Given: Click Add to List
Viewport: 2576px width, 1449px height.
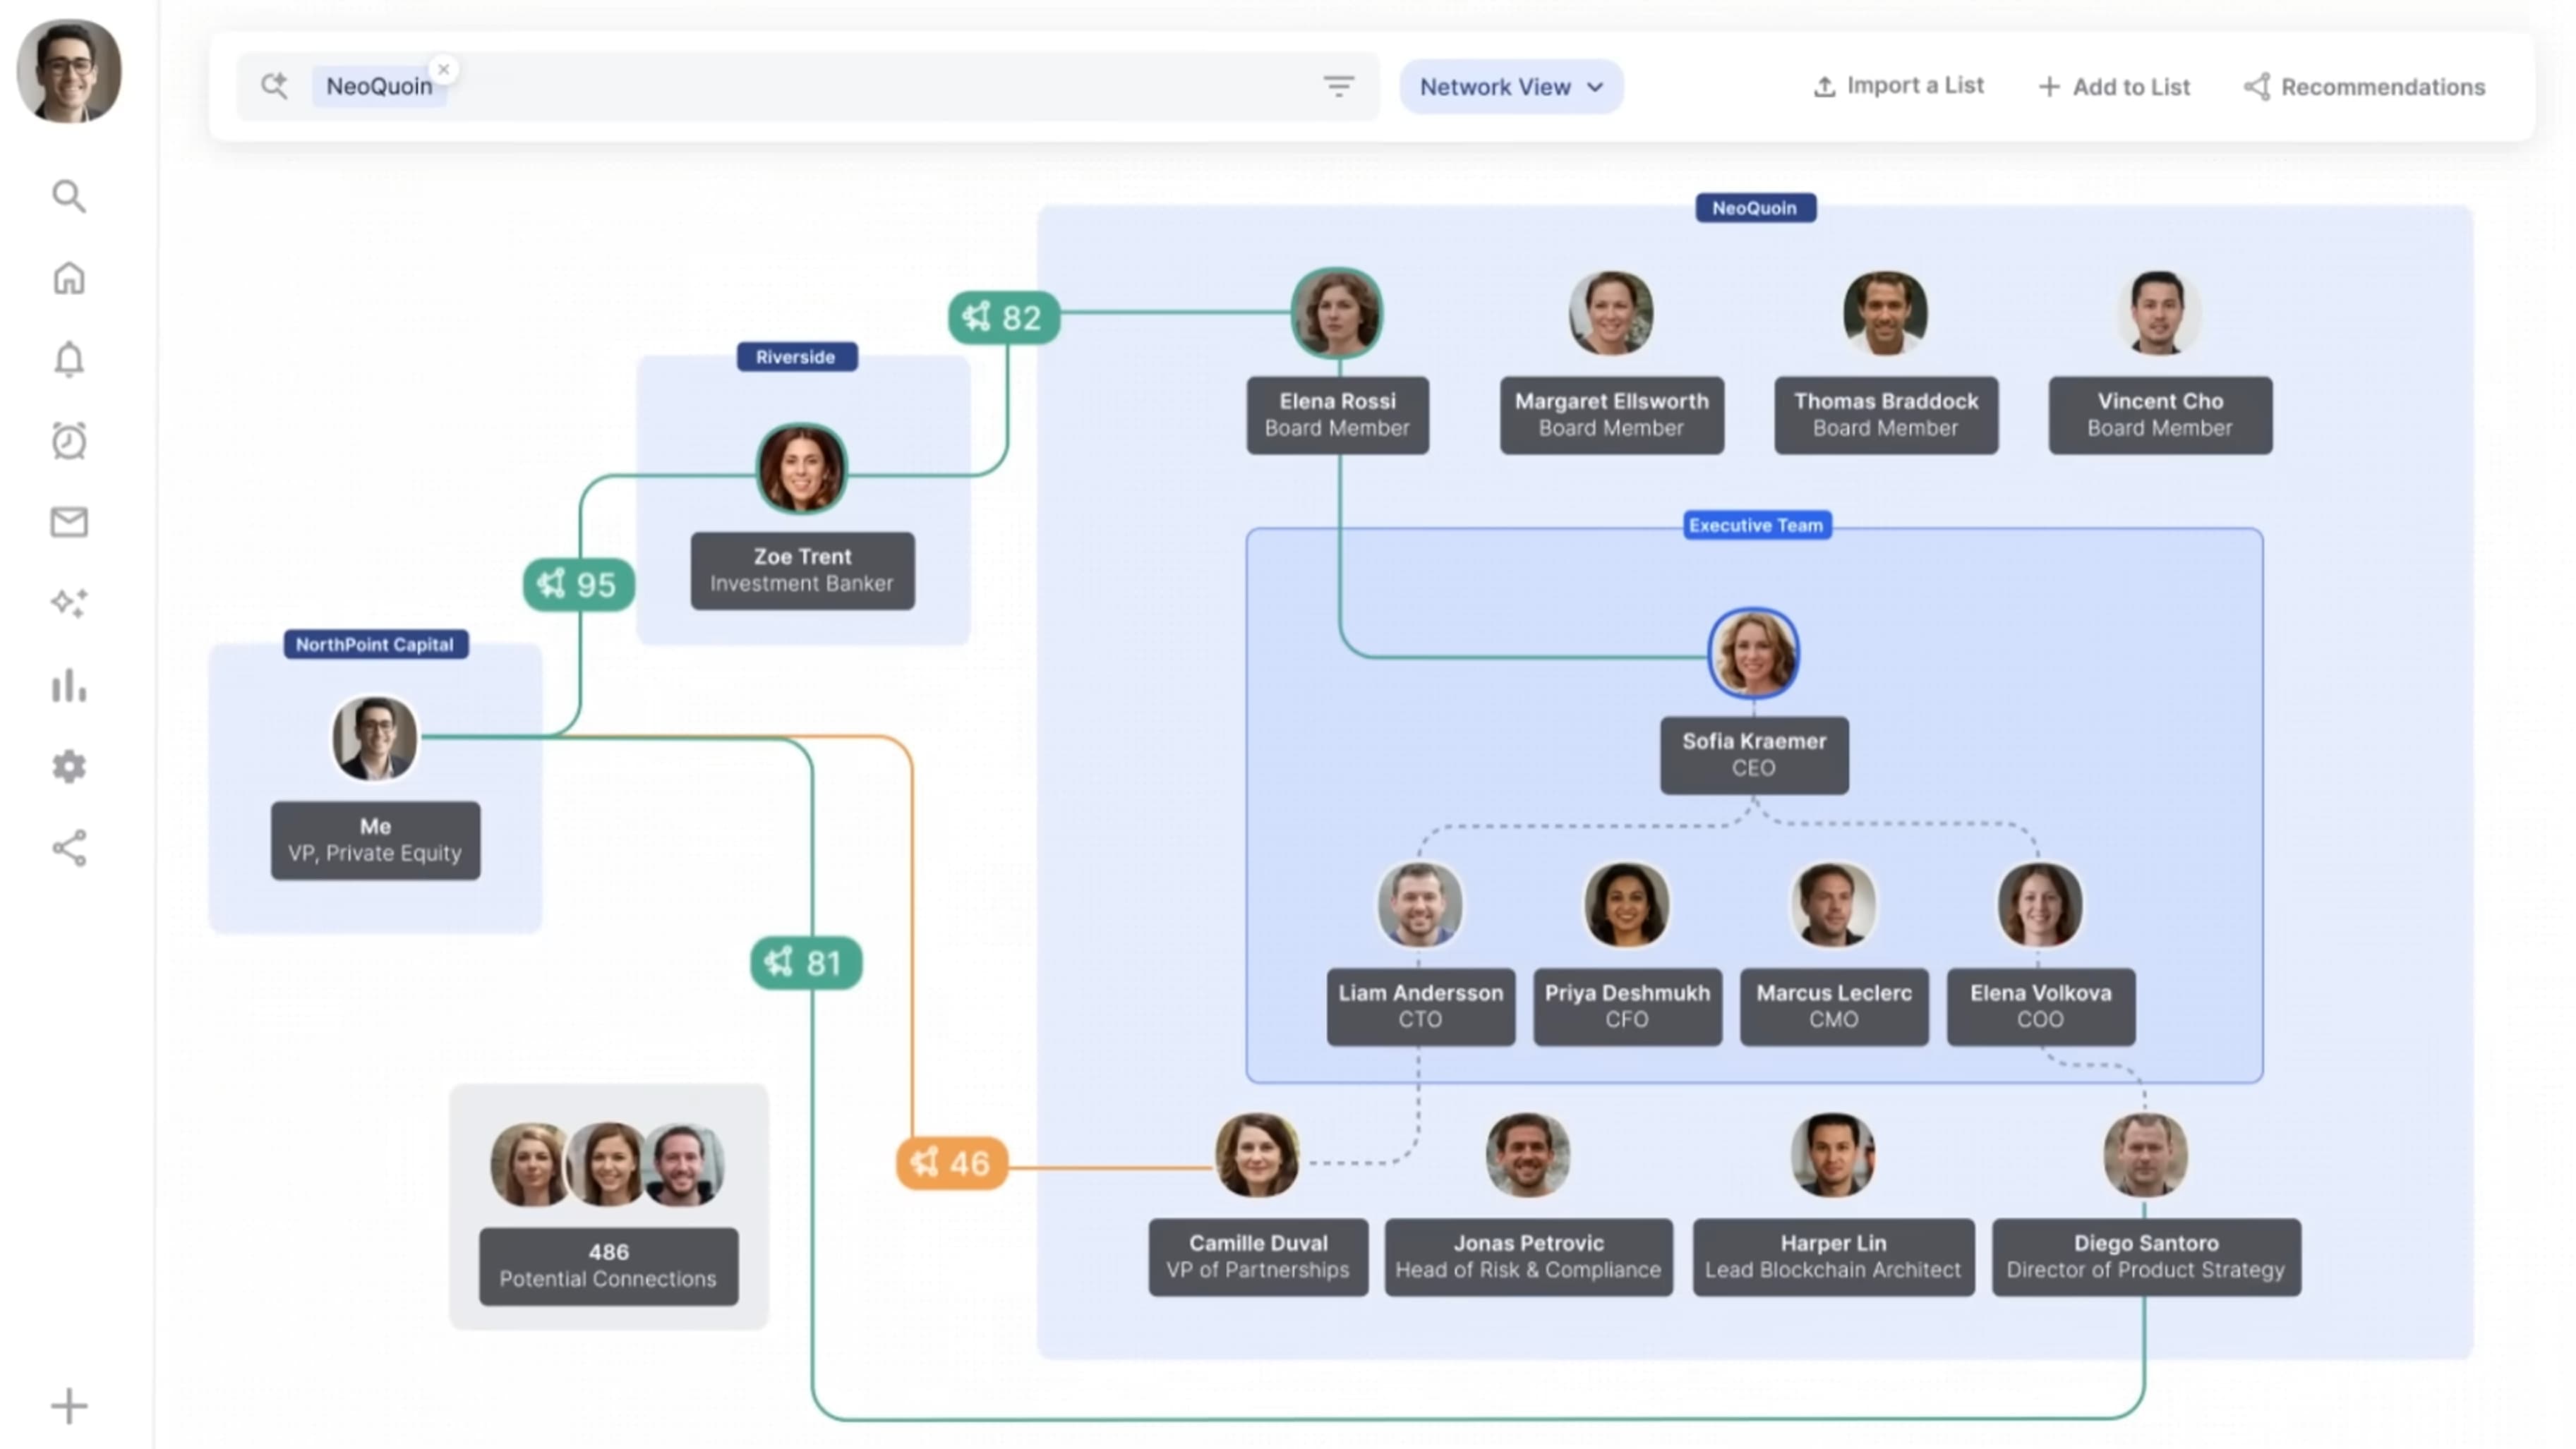Looking at the screenshot, I should click(x=2112, y=86).
